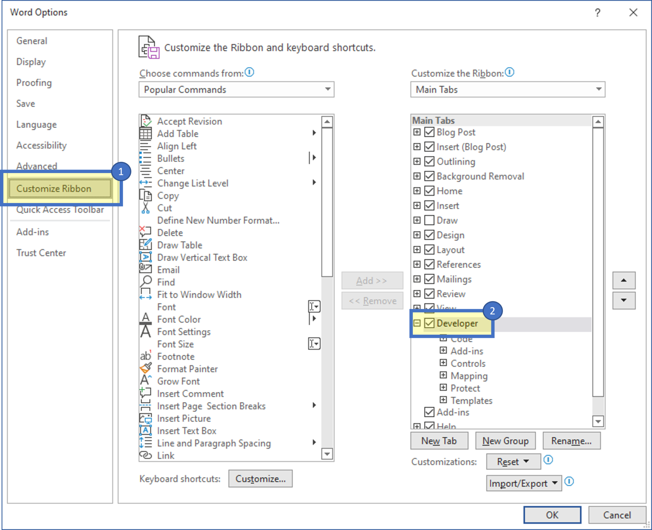Expand the Controls group under Developer
The image size is (652, 530).
pos(444,363)
